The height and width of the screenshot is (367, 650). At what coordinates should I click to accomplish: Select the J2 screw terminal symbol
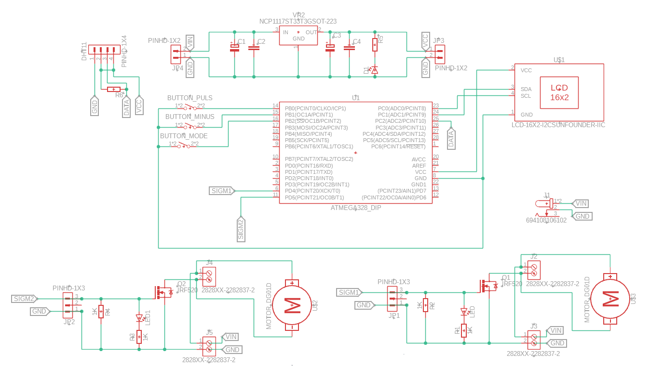[534, 270]
